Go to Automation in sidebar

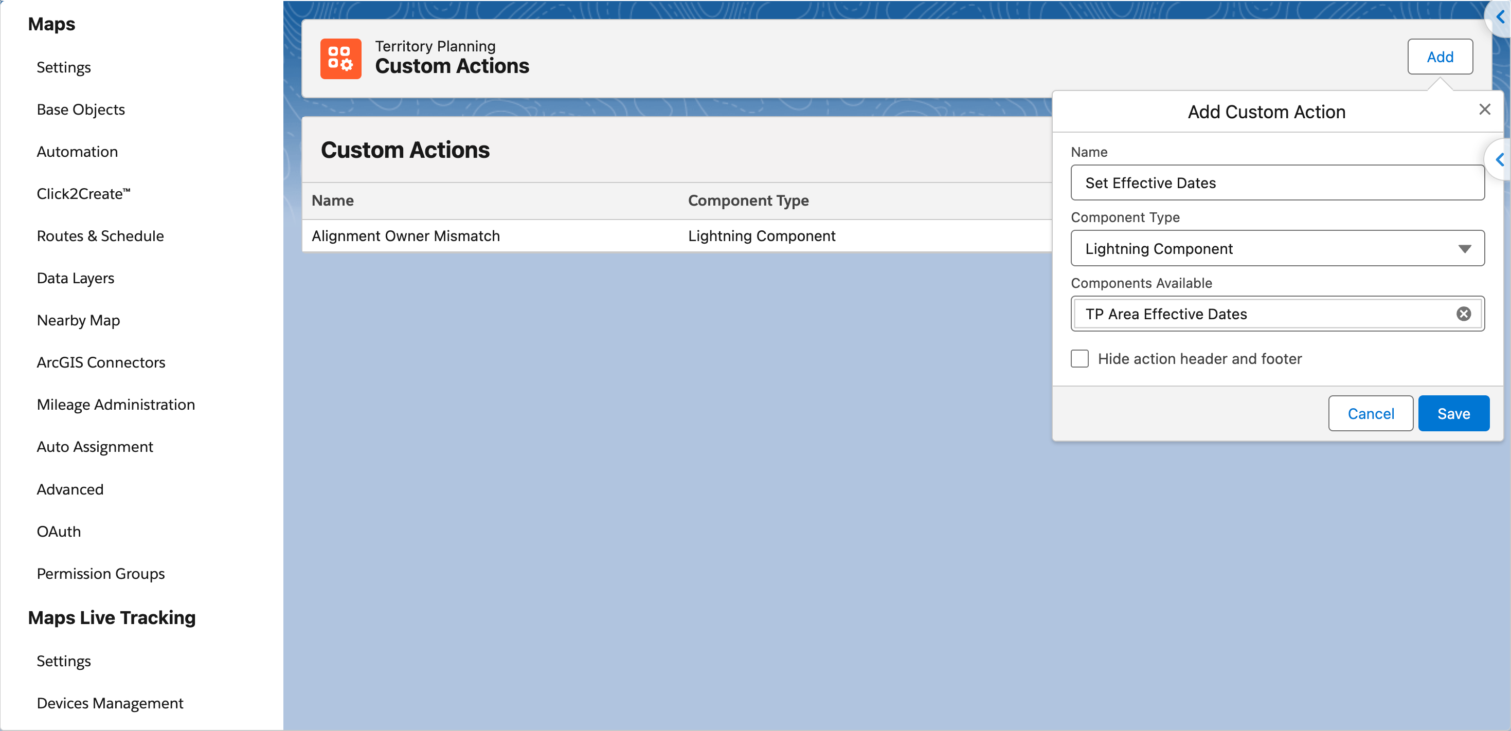tap(78, 152)
